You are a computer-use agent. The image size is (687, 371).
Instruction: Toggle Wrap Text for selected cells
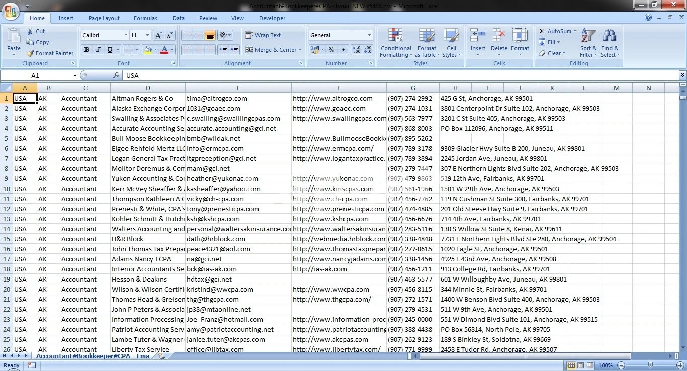tap(263, 35)
